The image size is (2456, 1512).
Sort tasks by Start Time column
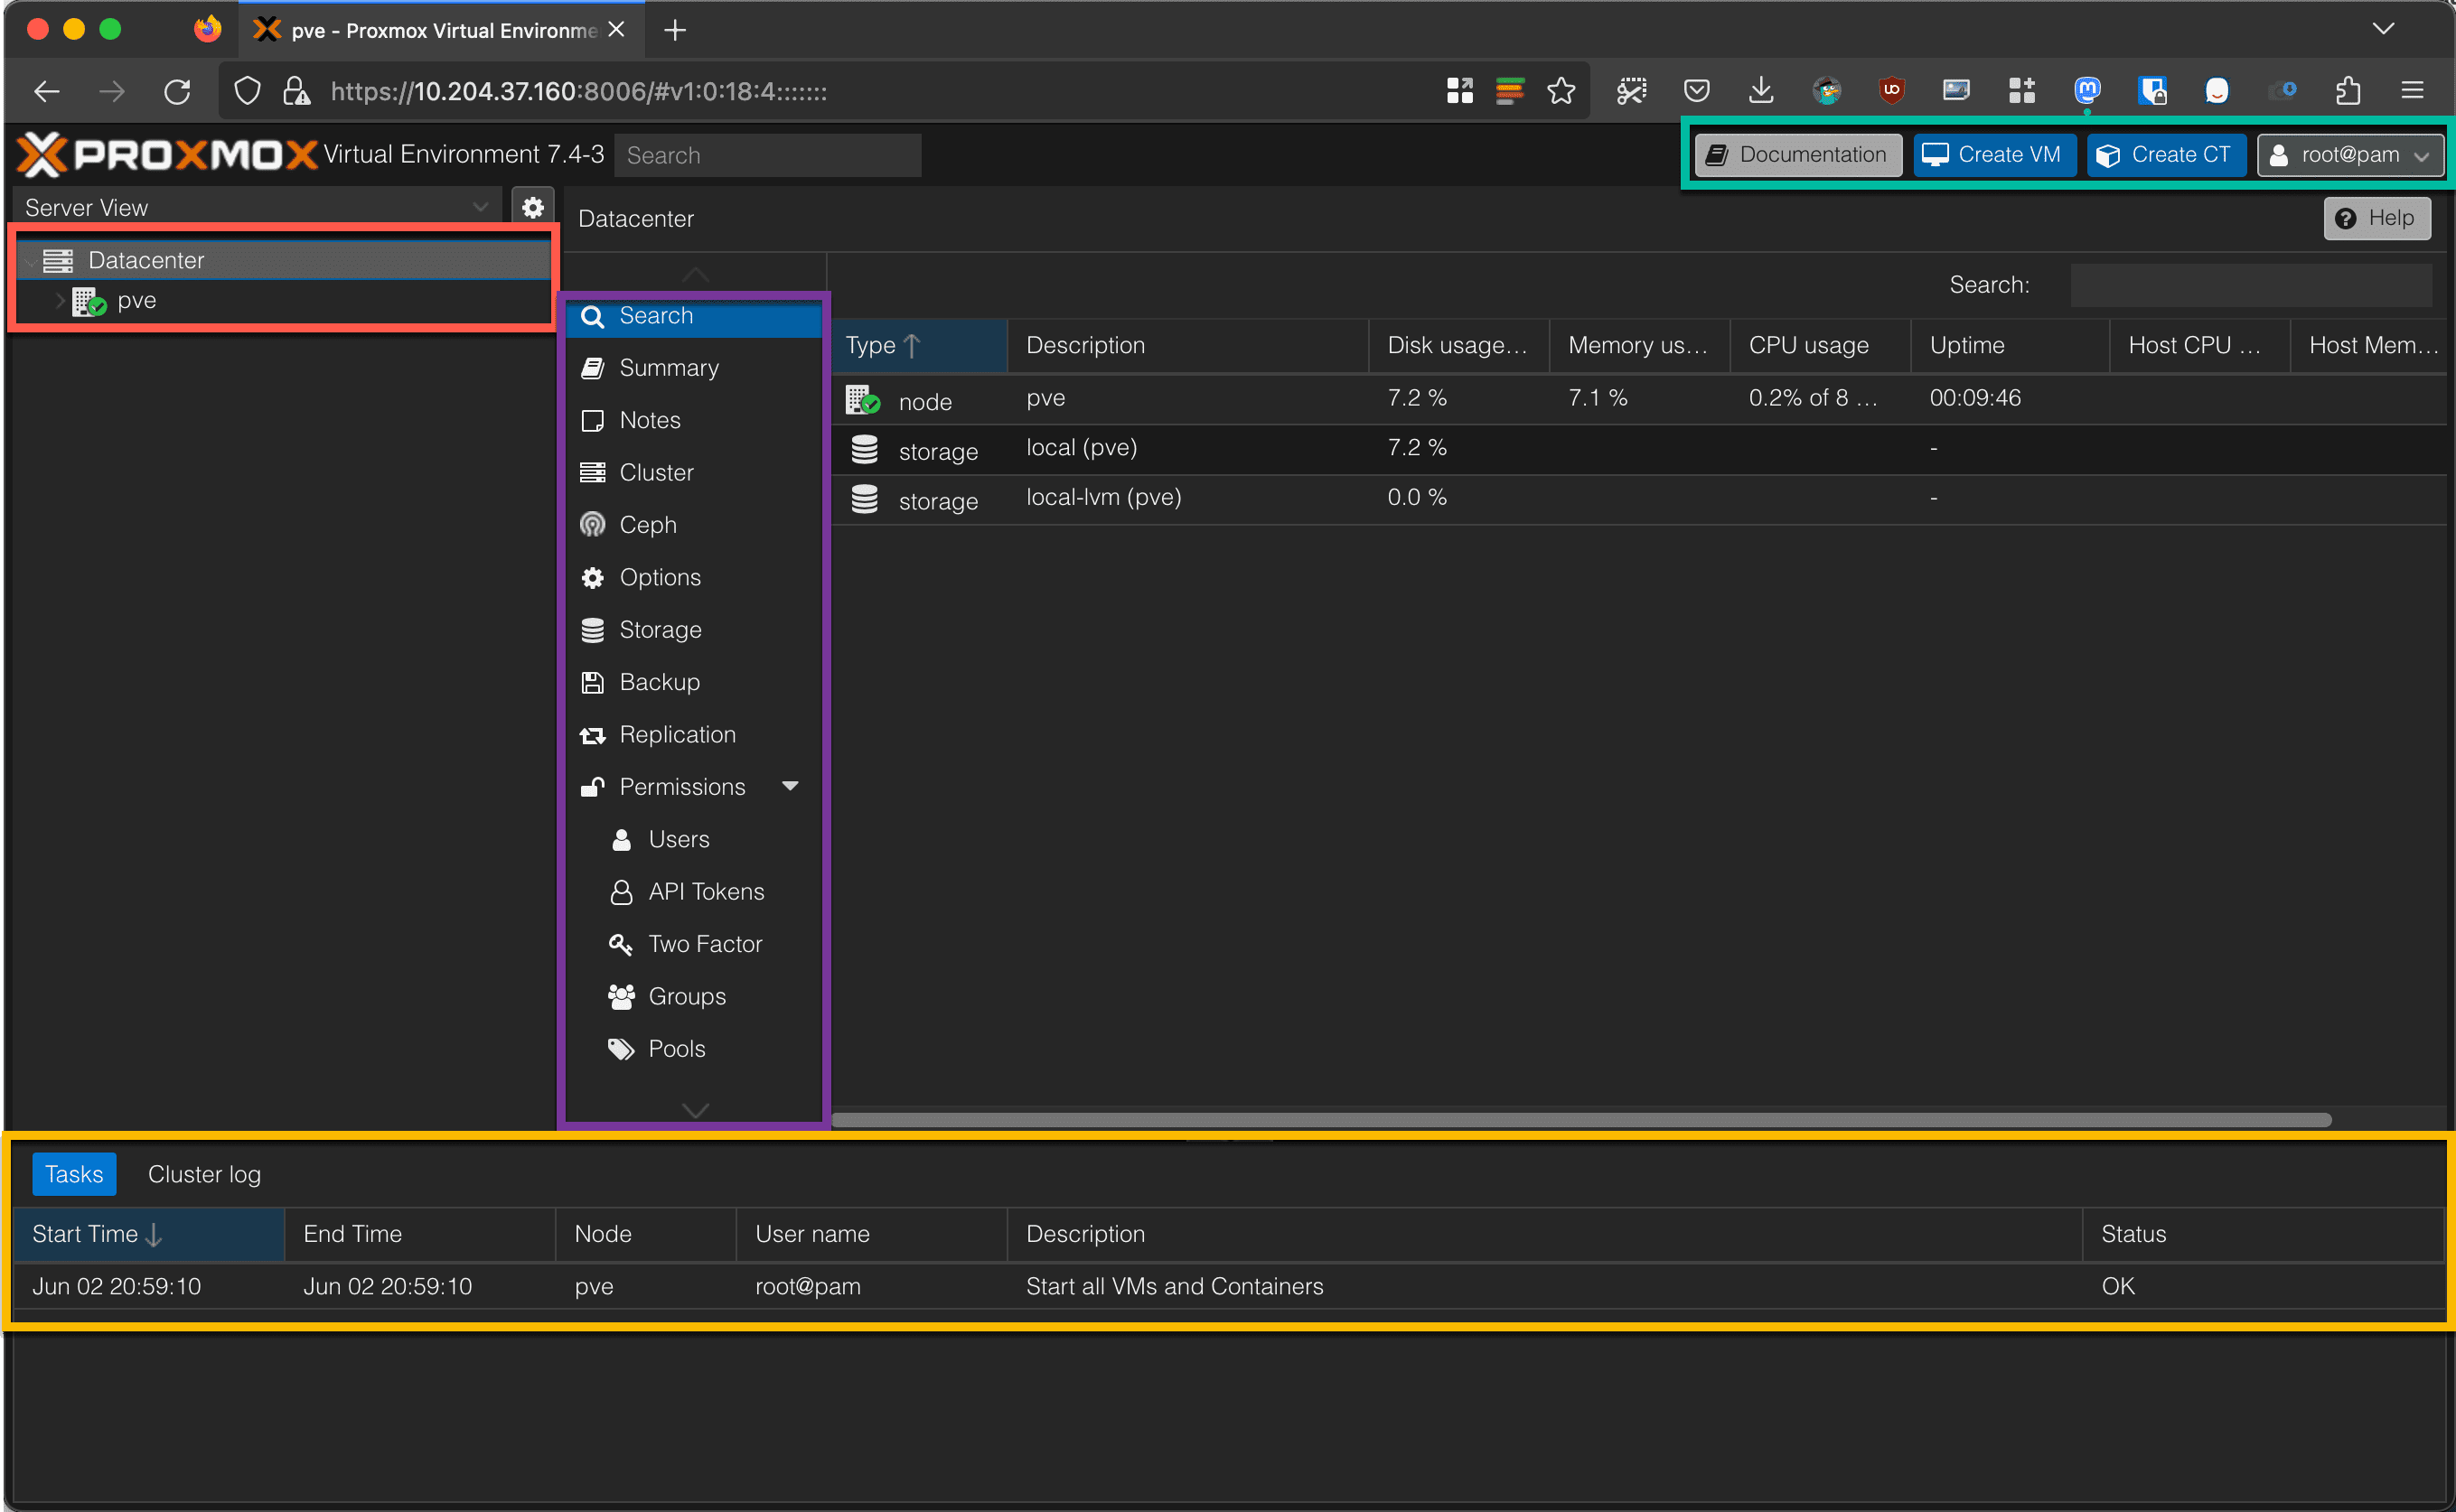(x=148, y=1234)
